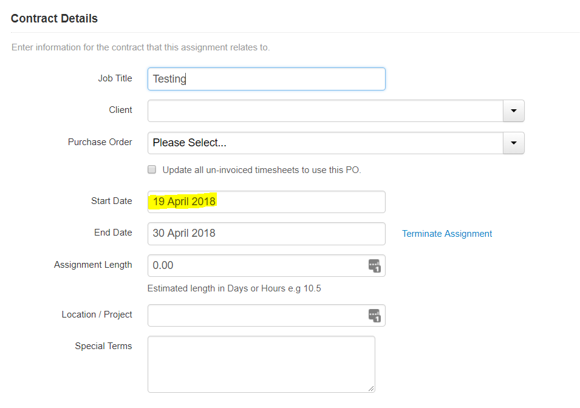580x408 pixels.
Task: Click the icon inside Location / Project field
Action: coord(374,316)
